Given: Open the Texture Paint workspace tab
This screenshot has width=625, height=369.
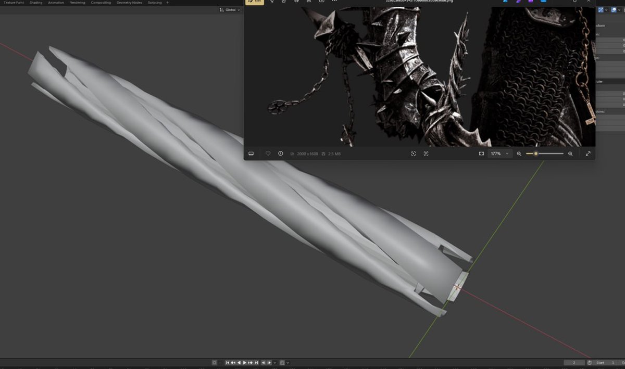Looking at the screenshot, I should [14, 3].
